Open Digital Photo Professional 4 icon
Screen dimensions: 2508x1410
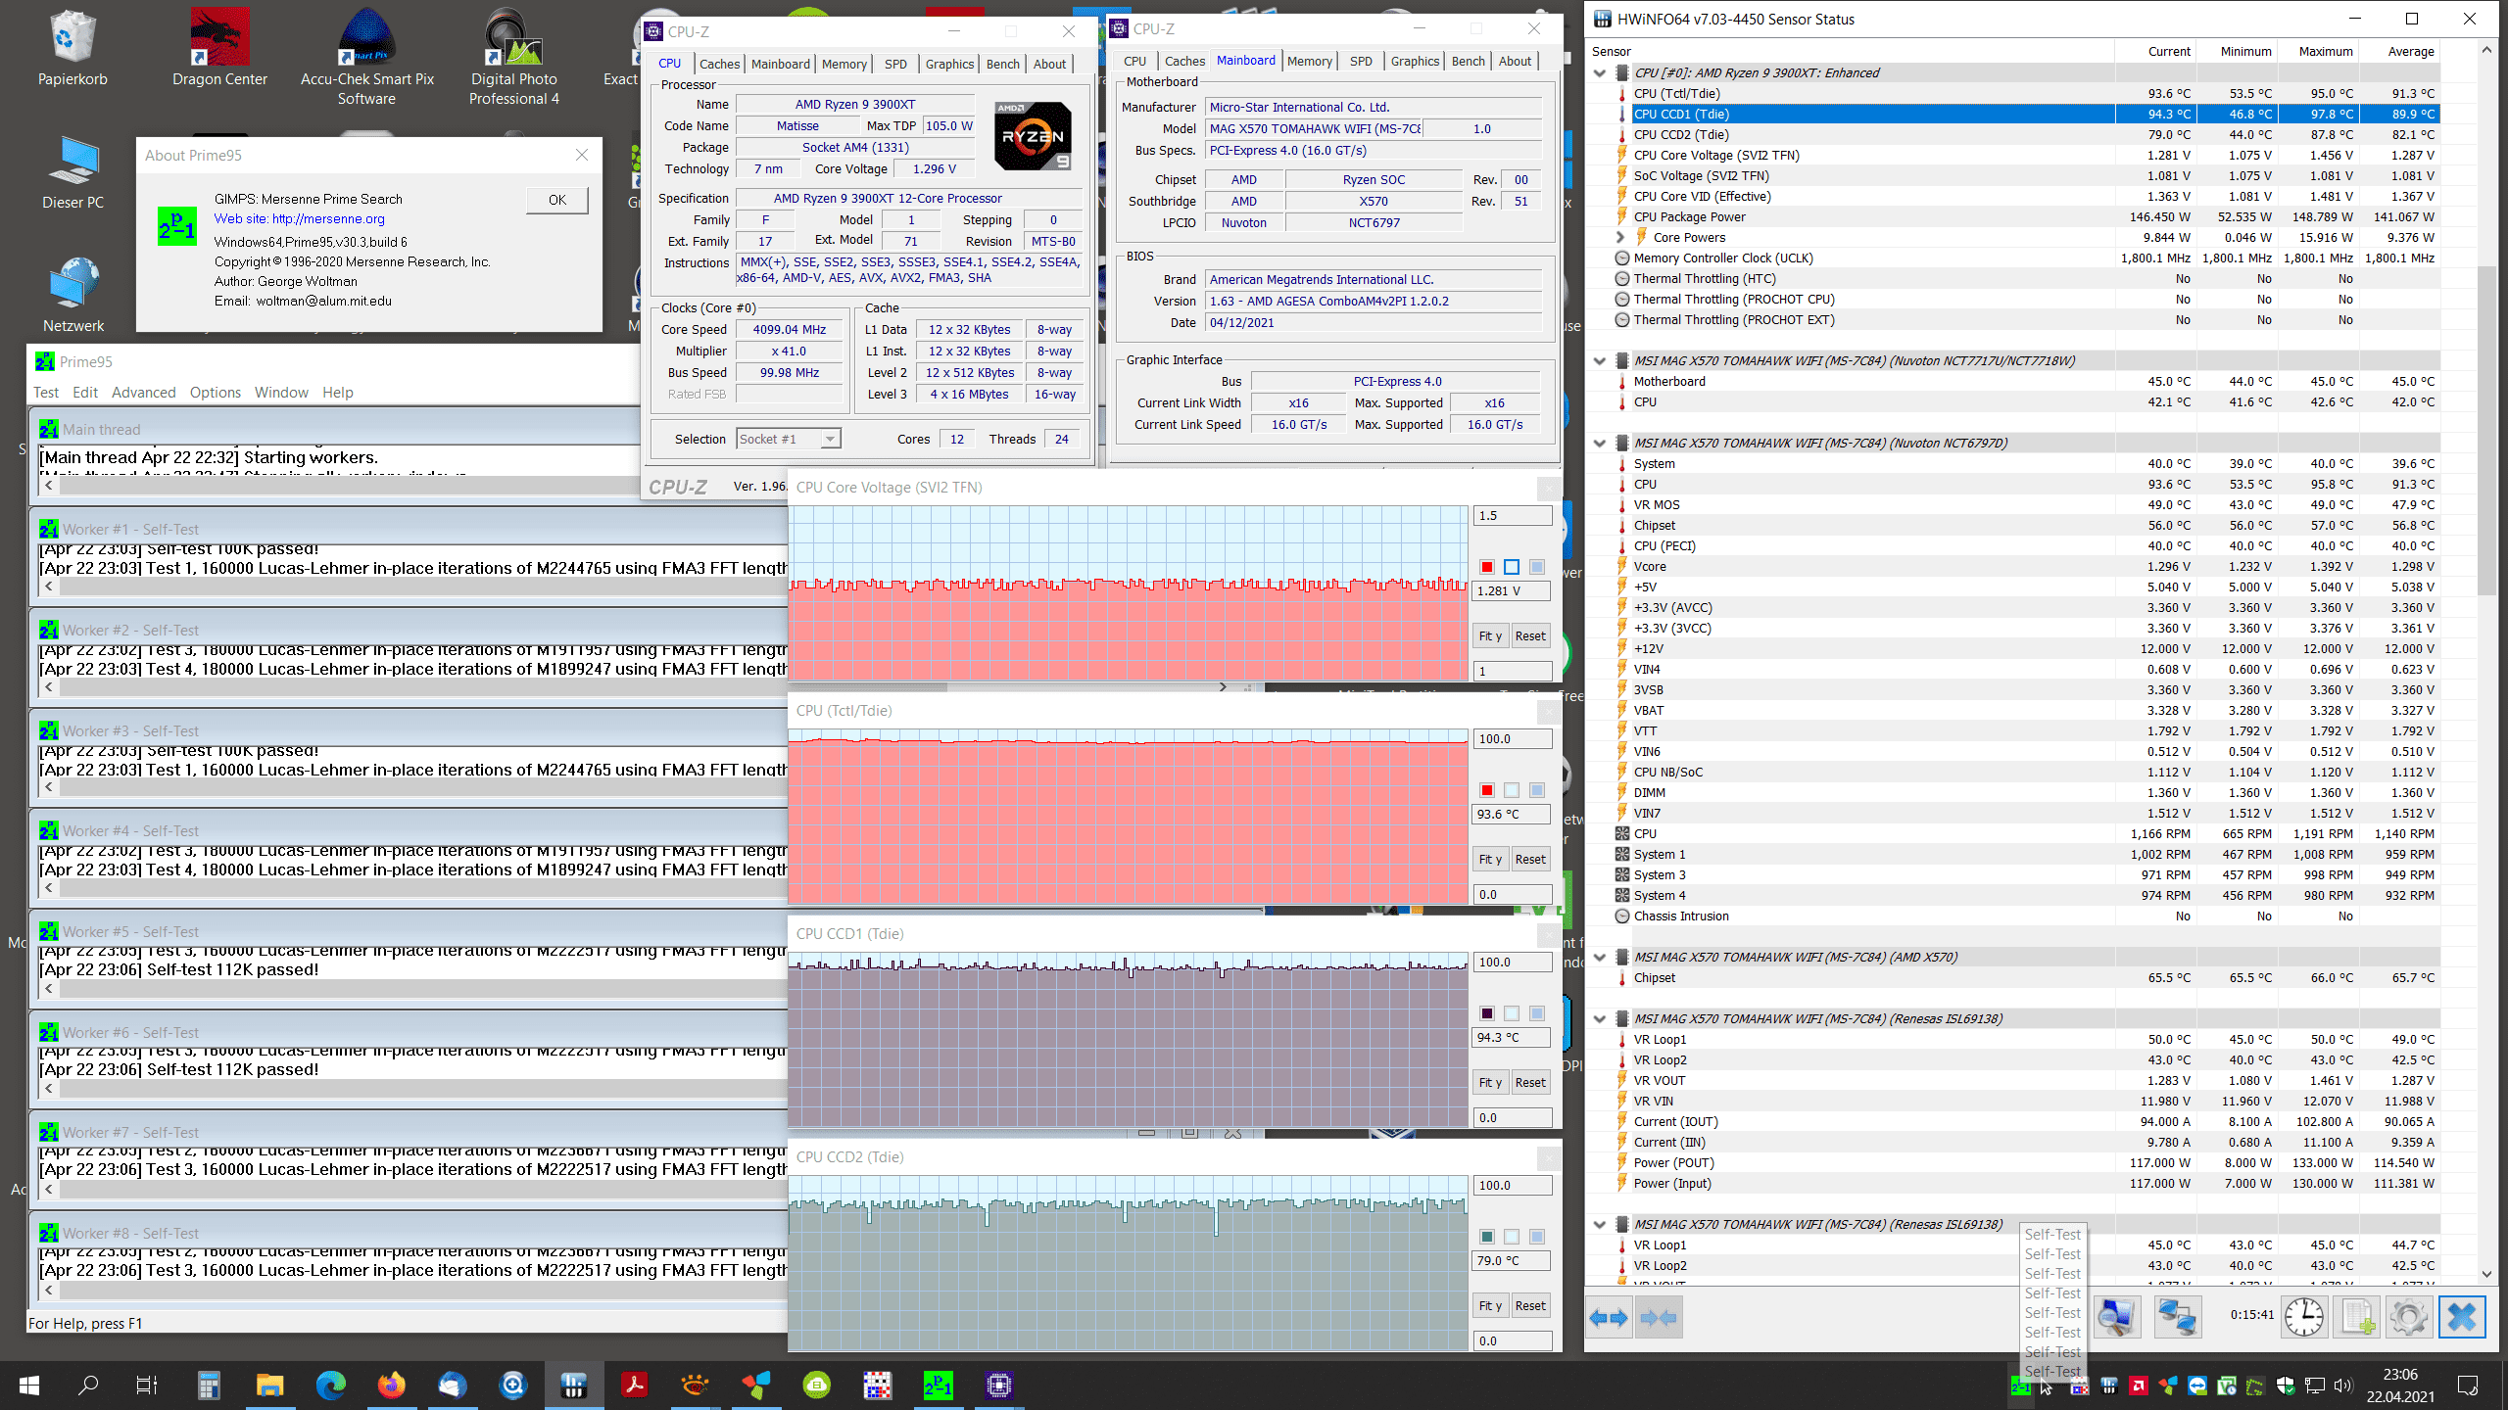click(513, 57)
